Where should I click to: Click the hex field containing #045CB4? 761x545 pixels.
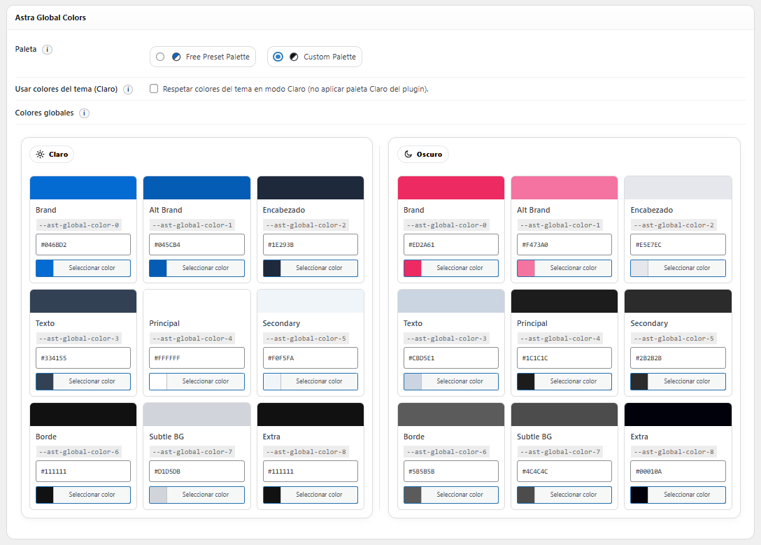coord(197,245)
